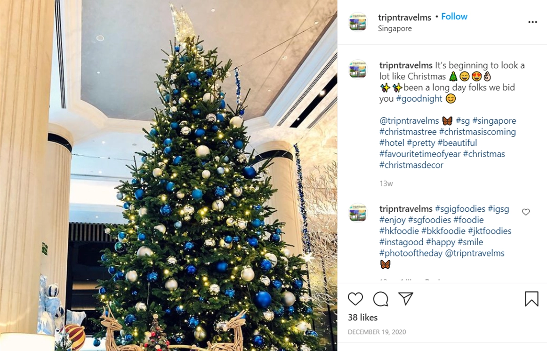Open the Singapore location link
The width and height of the screenshot is (547, 351).
coord(394,29)
